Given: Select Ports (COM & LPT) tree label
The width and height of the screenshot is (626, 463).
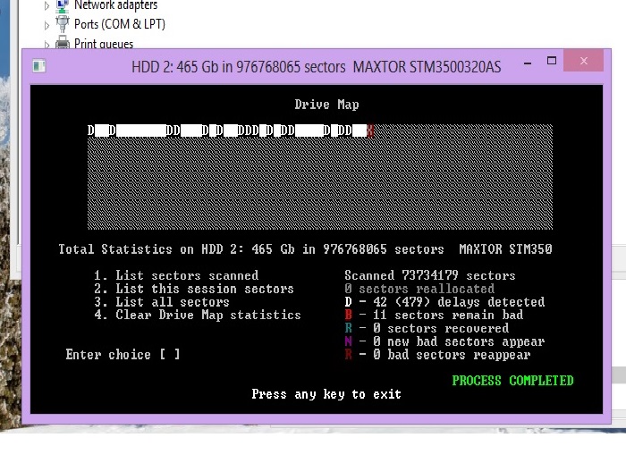Looking at the screenshot, I should [119, 24].
